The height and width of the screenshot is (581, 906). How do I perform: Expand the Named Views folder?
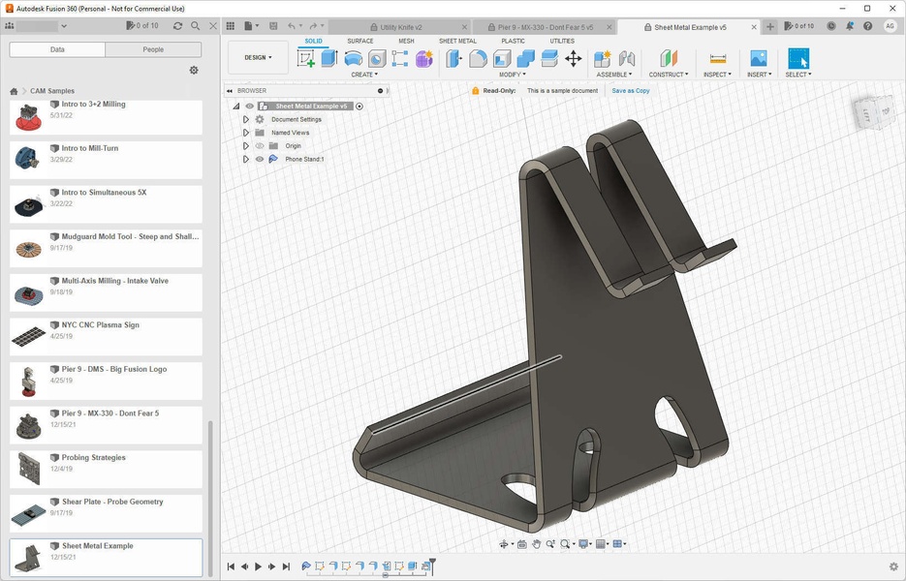tap(246, 133)
